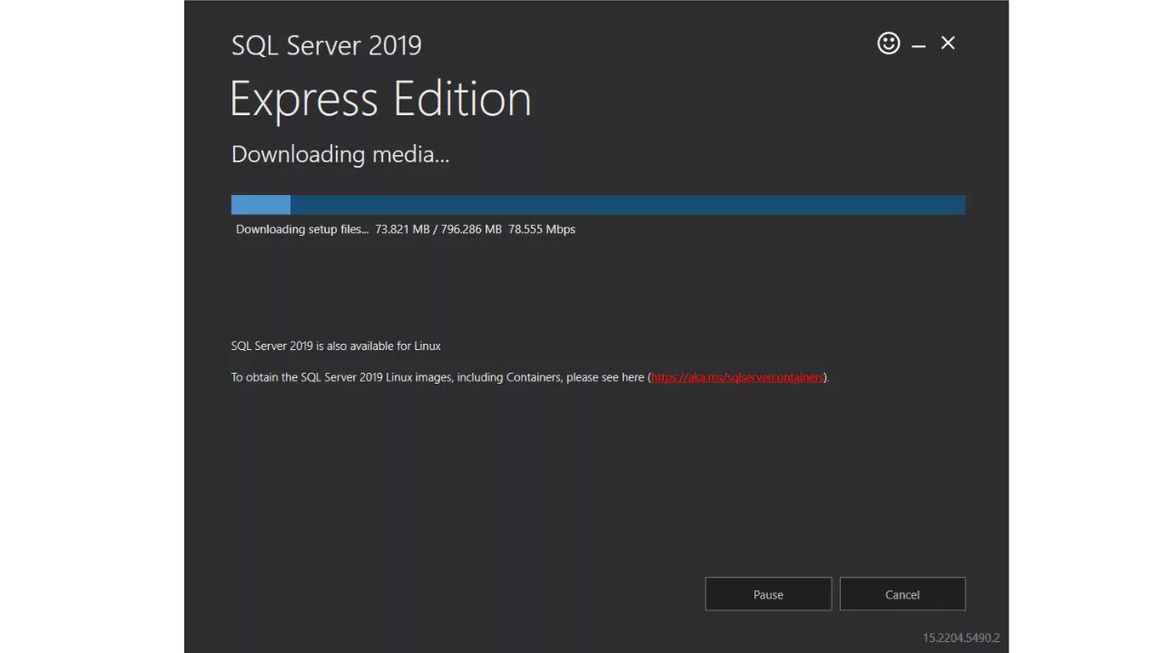Image resolution: width=1162 pixels, height=653 pixels.
Task: Select the 'Downloading setup files...' status text
Action: (x=302, y=229)
